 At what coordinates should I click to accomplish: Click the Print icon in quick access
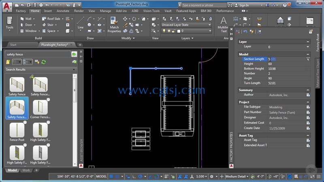point(41,5)
